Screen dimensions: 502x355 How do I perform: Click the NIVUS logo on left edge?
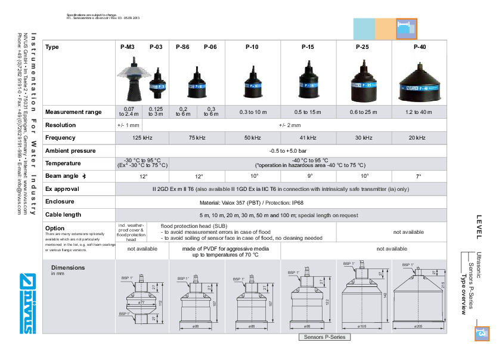27,300
